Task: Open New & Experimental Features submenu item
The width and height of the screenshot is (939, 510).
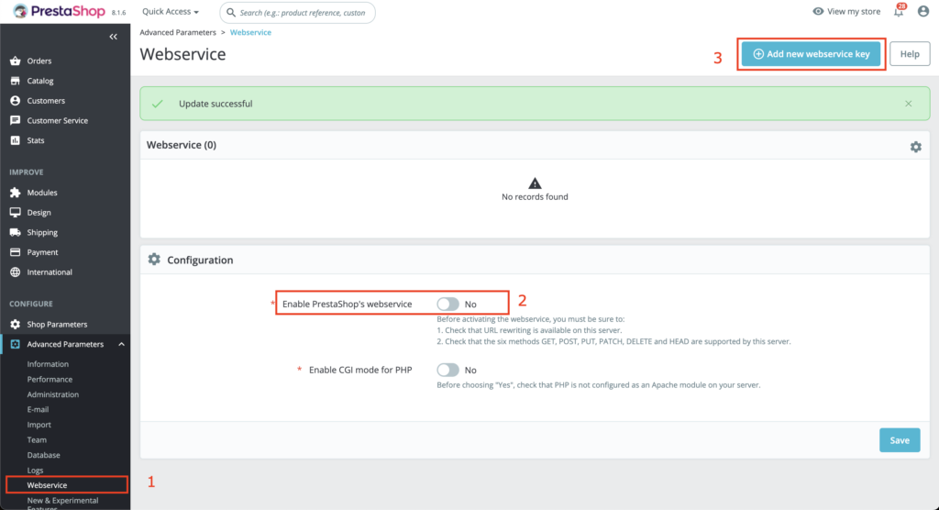Action: pyautogui.click(x=62, y=504)
